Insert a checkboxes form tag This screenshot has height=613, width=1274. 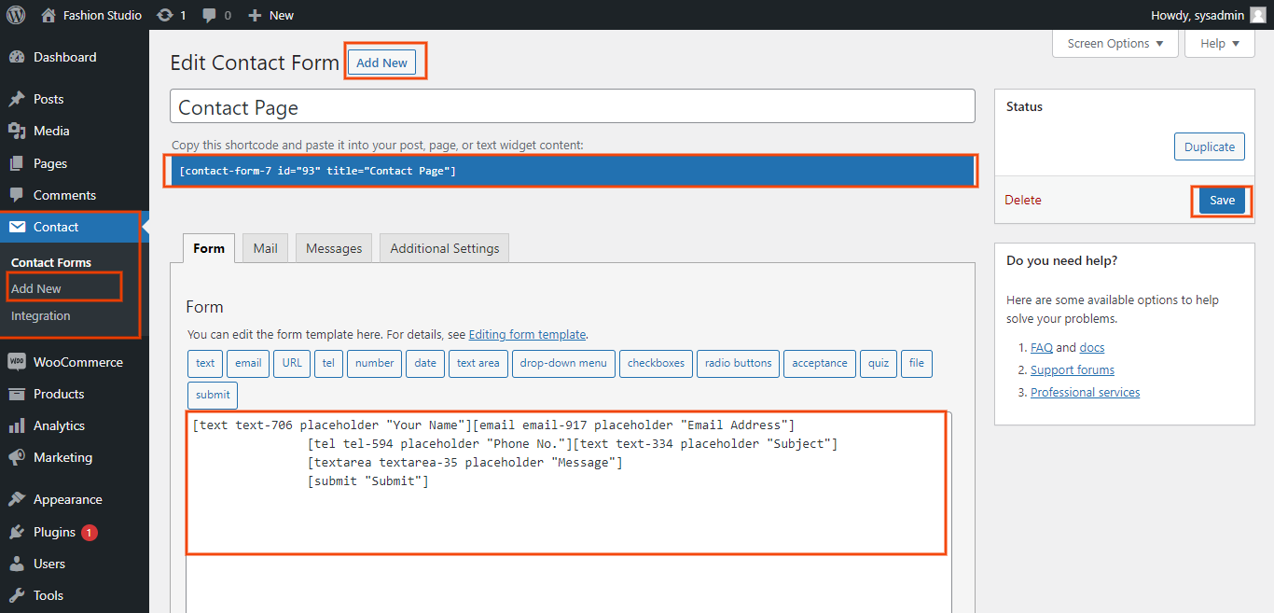click(x=656, y=363)
